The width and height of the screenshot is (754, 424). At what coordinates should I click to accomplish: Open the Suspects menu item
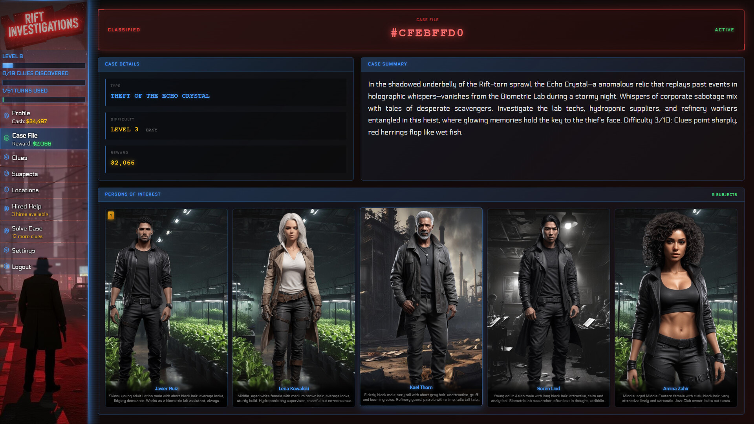[x=25, y=174]
